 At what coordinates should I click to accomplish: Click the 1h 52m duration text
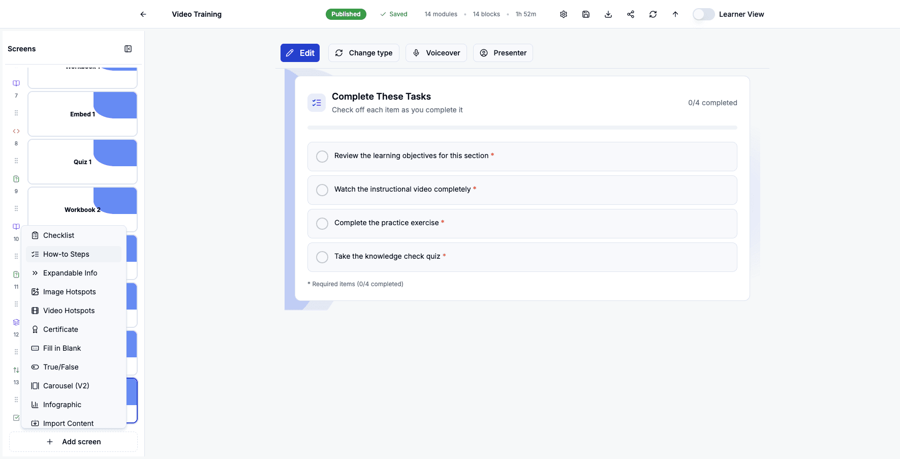tap(526, 14)
